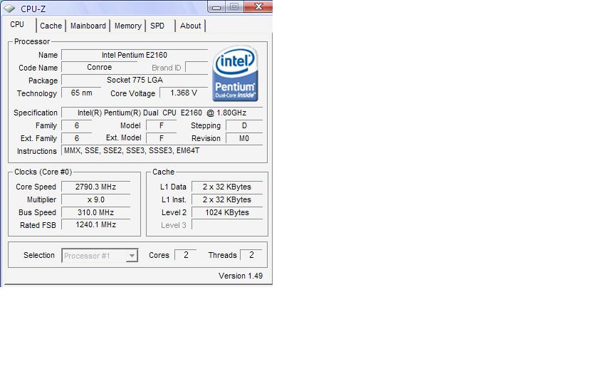The height and width of the screenshot is (374, 598).
Task: Click the Intel Pentium logo badge
Action: (x=236, y=73)
